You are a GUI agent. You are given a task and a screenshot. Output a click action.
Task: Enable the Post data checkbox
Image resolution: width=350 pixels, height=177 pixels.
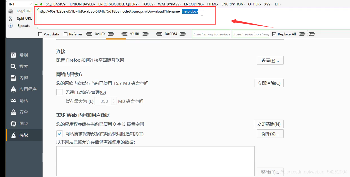tap(40, 34)
